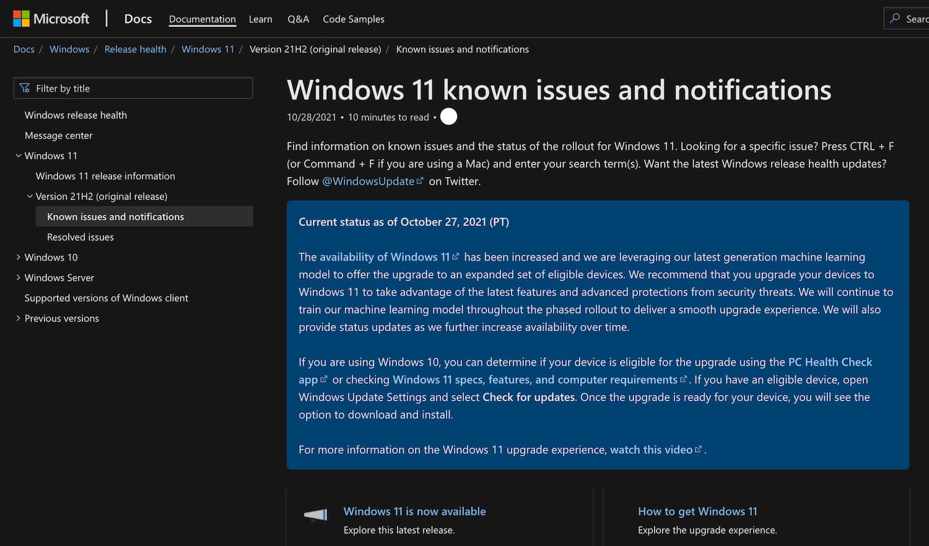Screen dimensions: 929x546
Task: Go to the Q&A section
Action: coord(298,19)
